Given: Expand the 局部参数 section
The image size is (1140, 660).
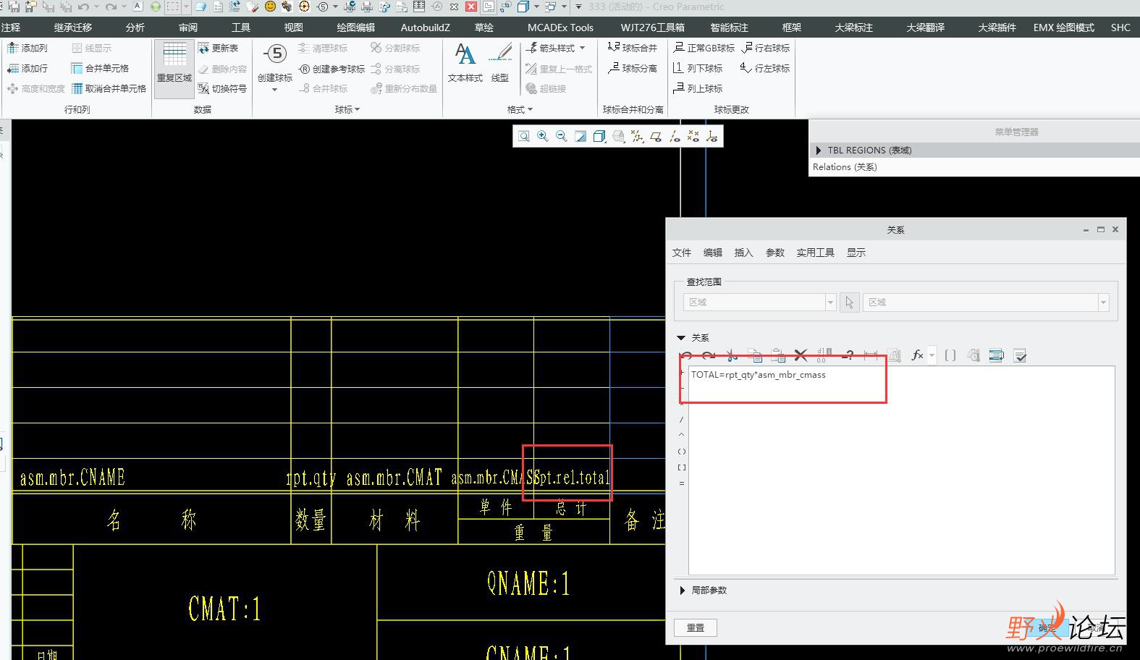Looking at the screenshot, I should 683,591.
